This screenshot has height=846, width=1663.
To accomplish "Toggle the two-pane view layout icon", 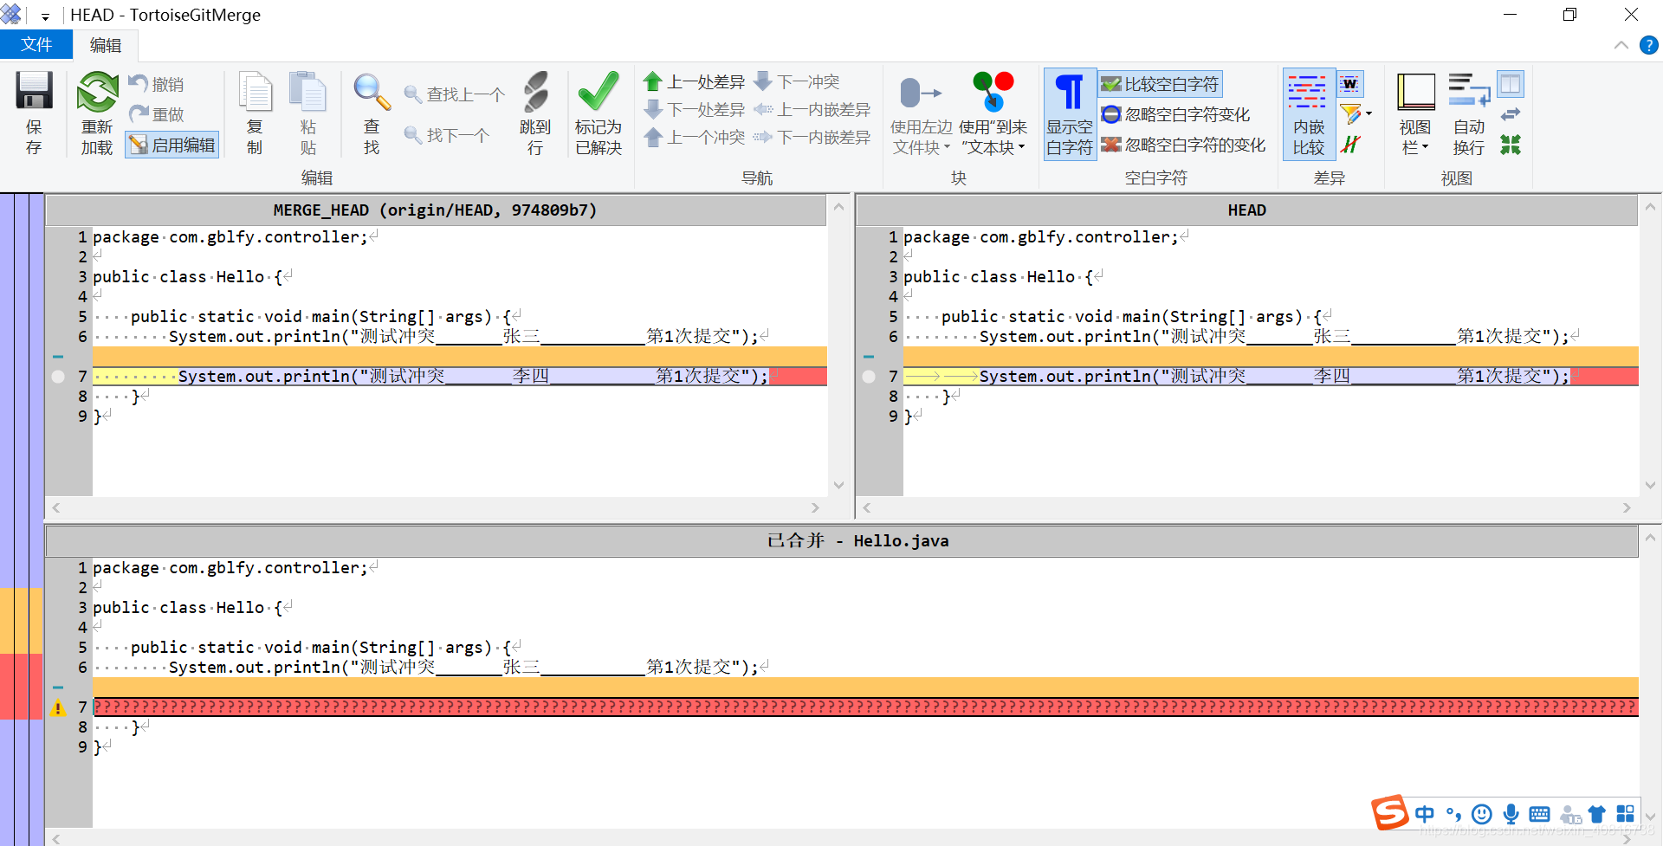I will coord(1511,84).
